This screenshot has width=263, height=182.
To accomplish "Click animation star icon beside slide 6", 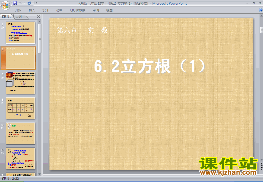I will pos(2,154).
